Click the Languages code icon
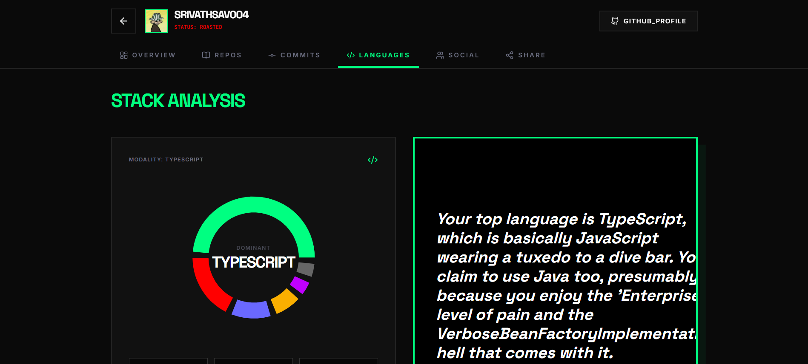Image resolution: width=808 pixels, height=364 pixels. click(351, 55)
